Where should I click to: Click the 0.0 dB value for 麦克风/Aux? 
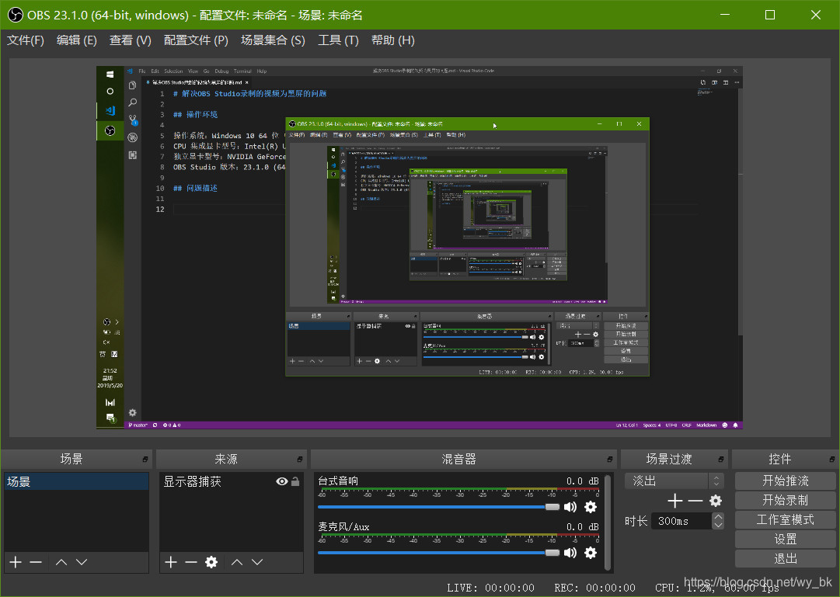click(x=582, y=527)
